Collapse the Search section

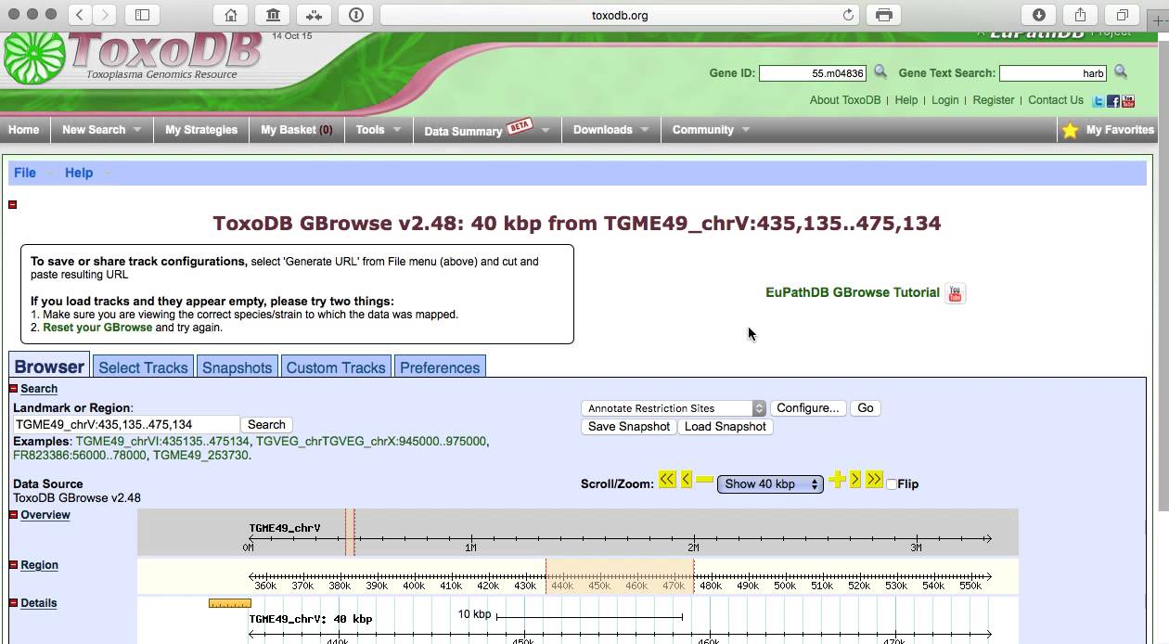tap(13, 389)
